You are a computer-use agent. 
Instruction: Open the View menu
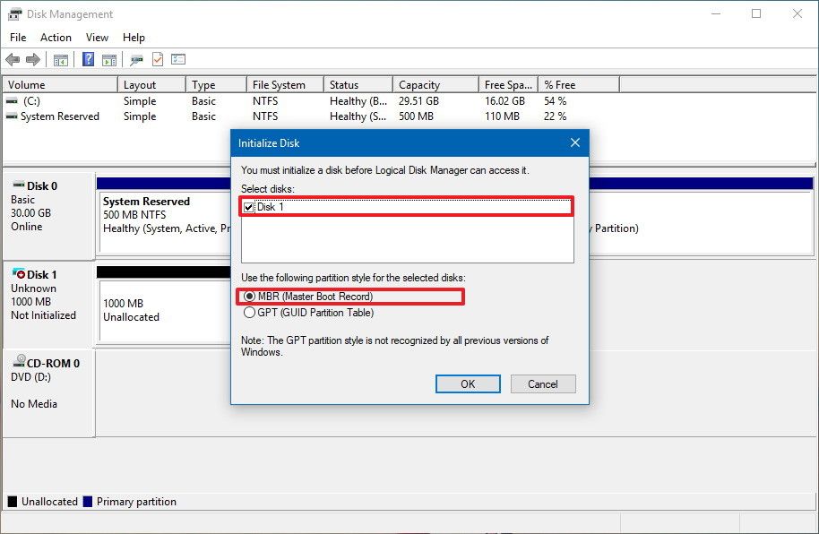click(97, 38)
